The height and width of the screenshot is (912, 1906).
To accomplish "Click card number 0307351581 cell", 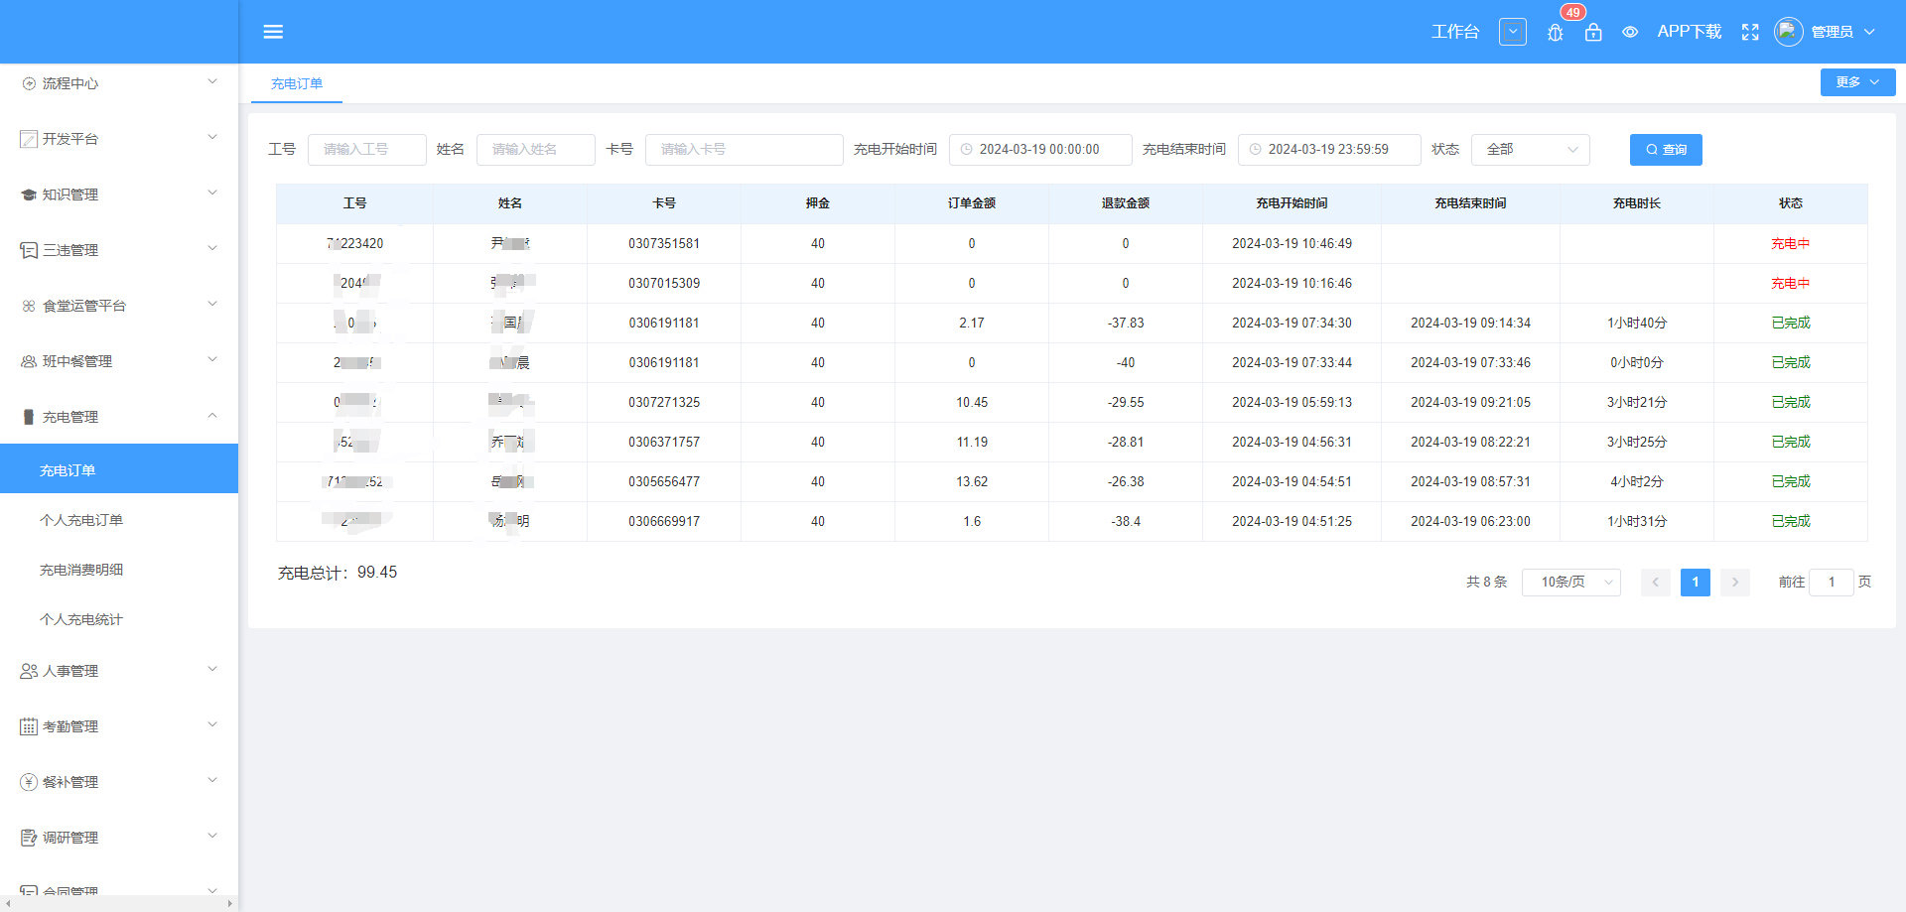I will 664,243.
